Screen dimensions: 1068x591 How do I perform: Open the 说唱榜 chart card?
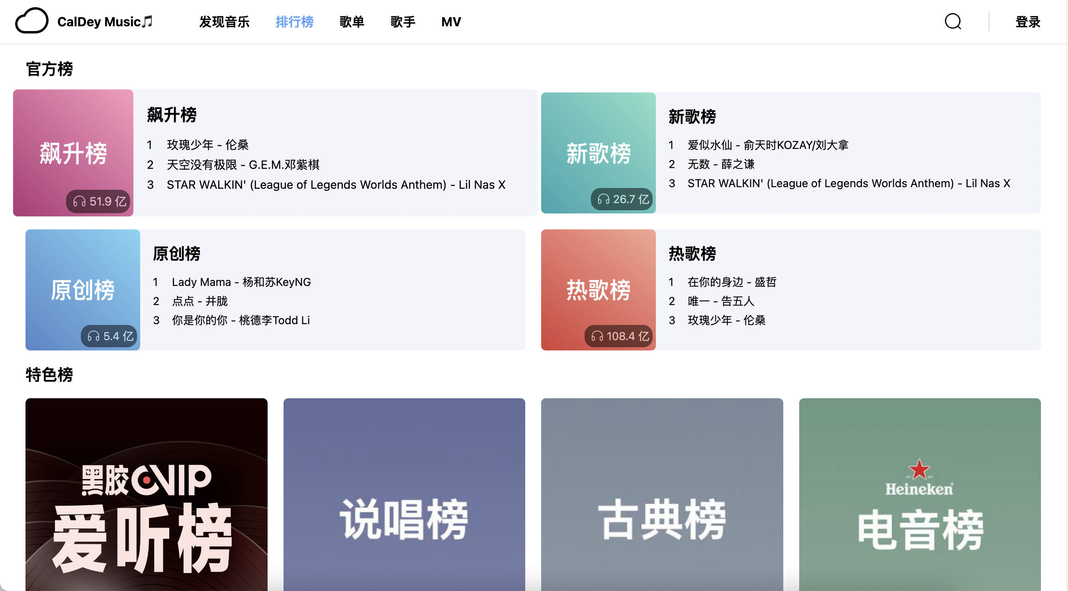[404, 493]
